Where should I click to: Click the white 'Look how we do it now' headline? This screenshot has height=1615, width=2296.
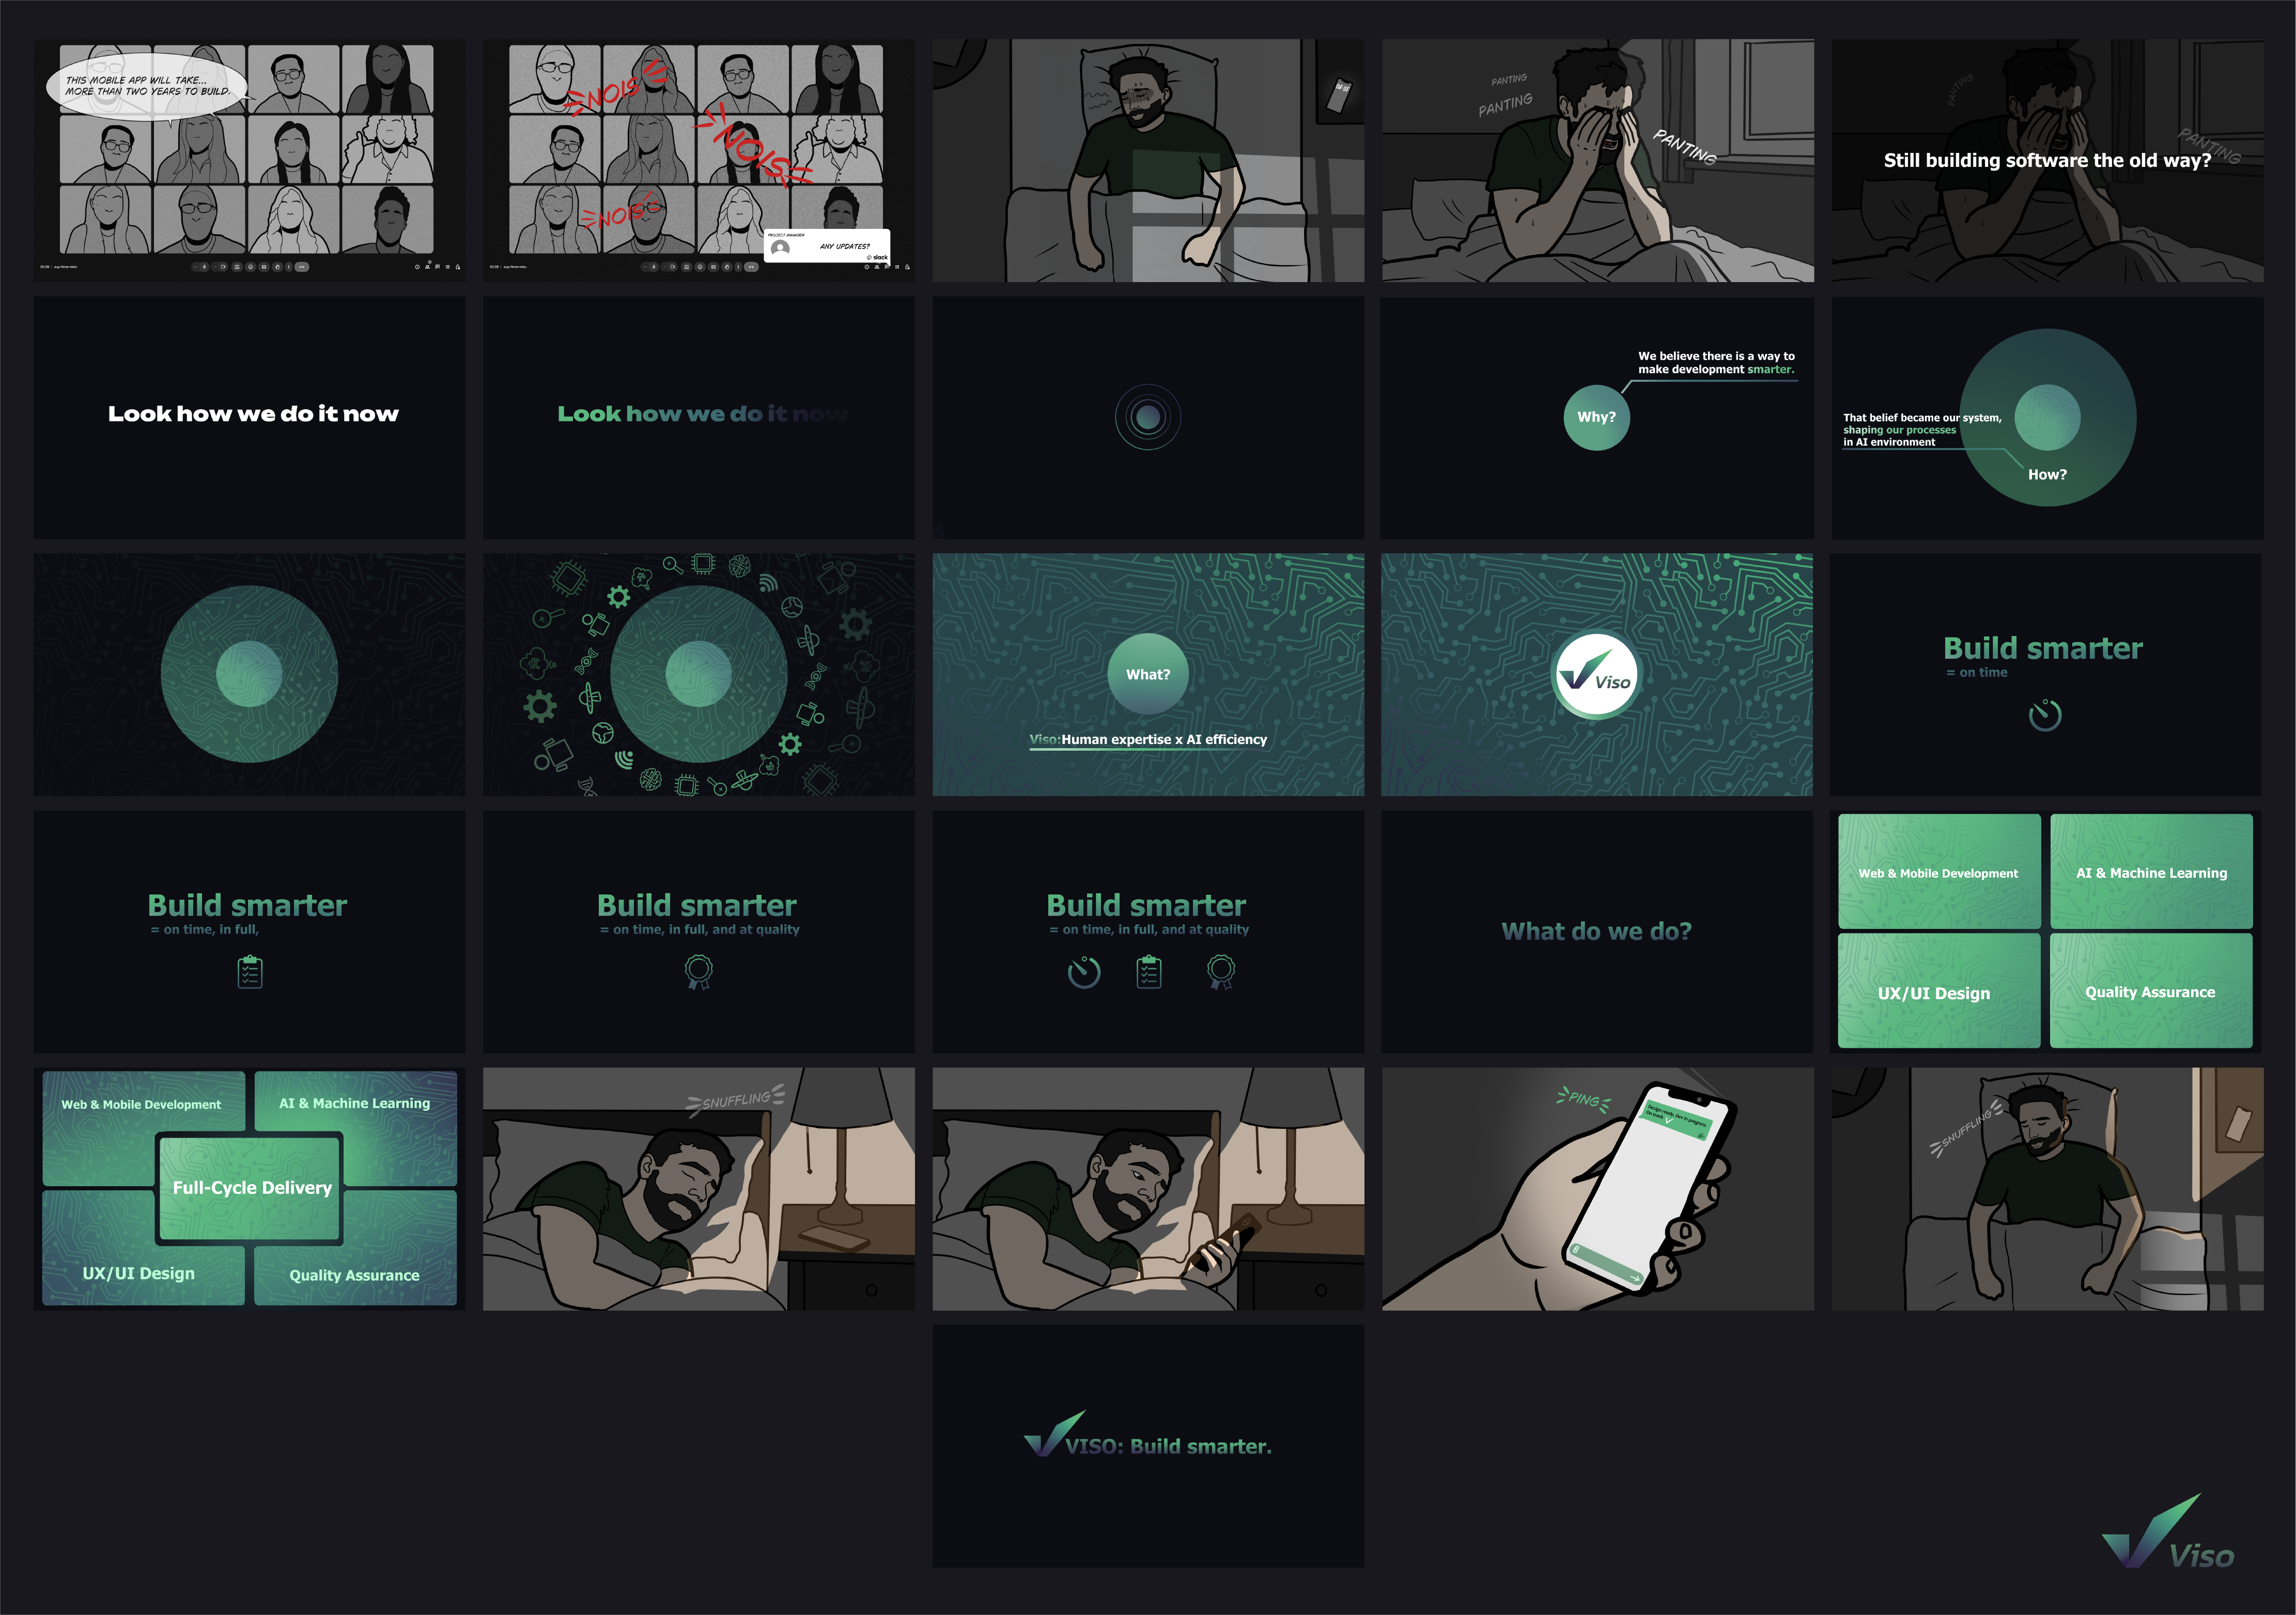point(253,414)
